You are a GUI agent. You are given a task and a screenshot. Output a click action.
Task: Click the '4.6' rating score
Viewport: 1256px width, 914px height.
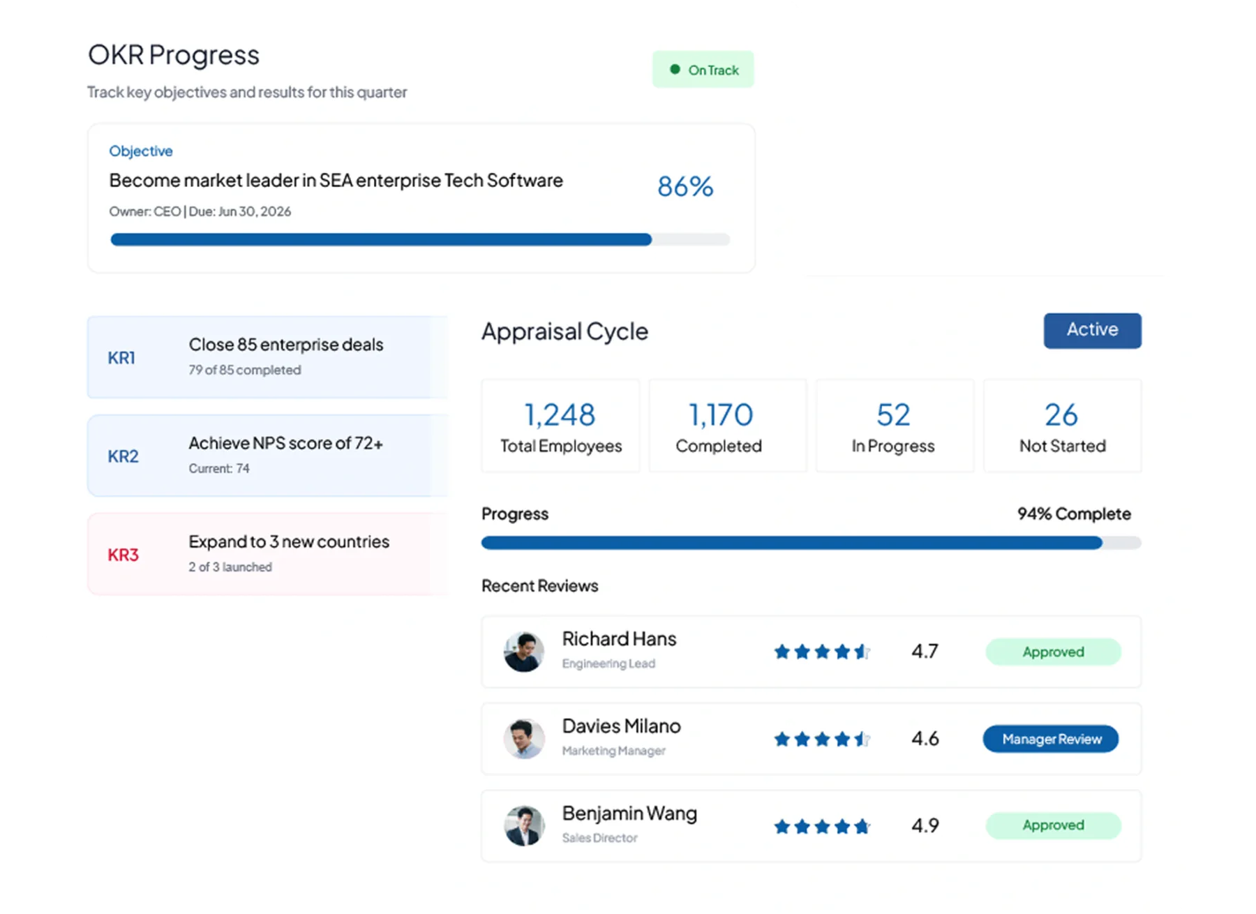click(925, 739)
